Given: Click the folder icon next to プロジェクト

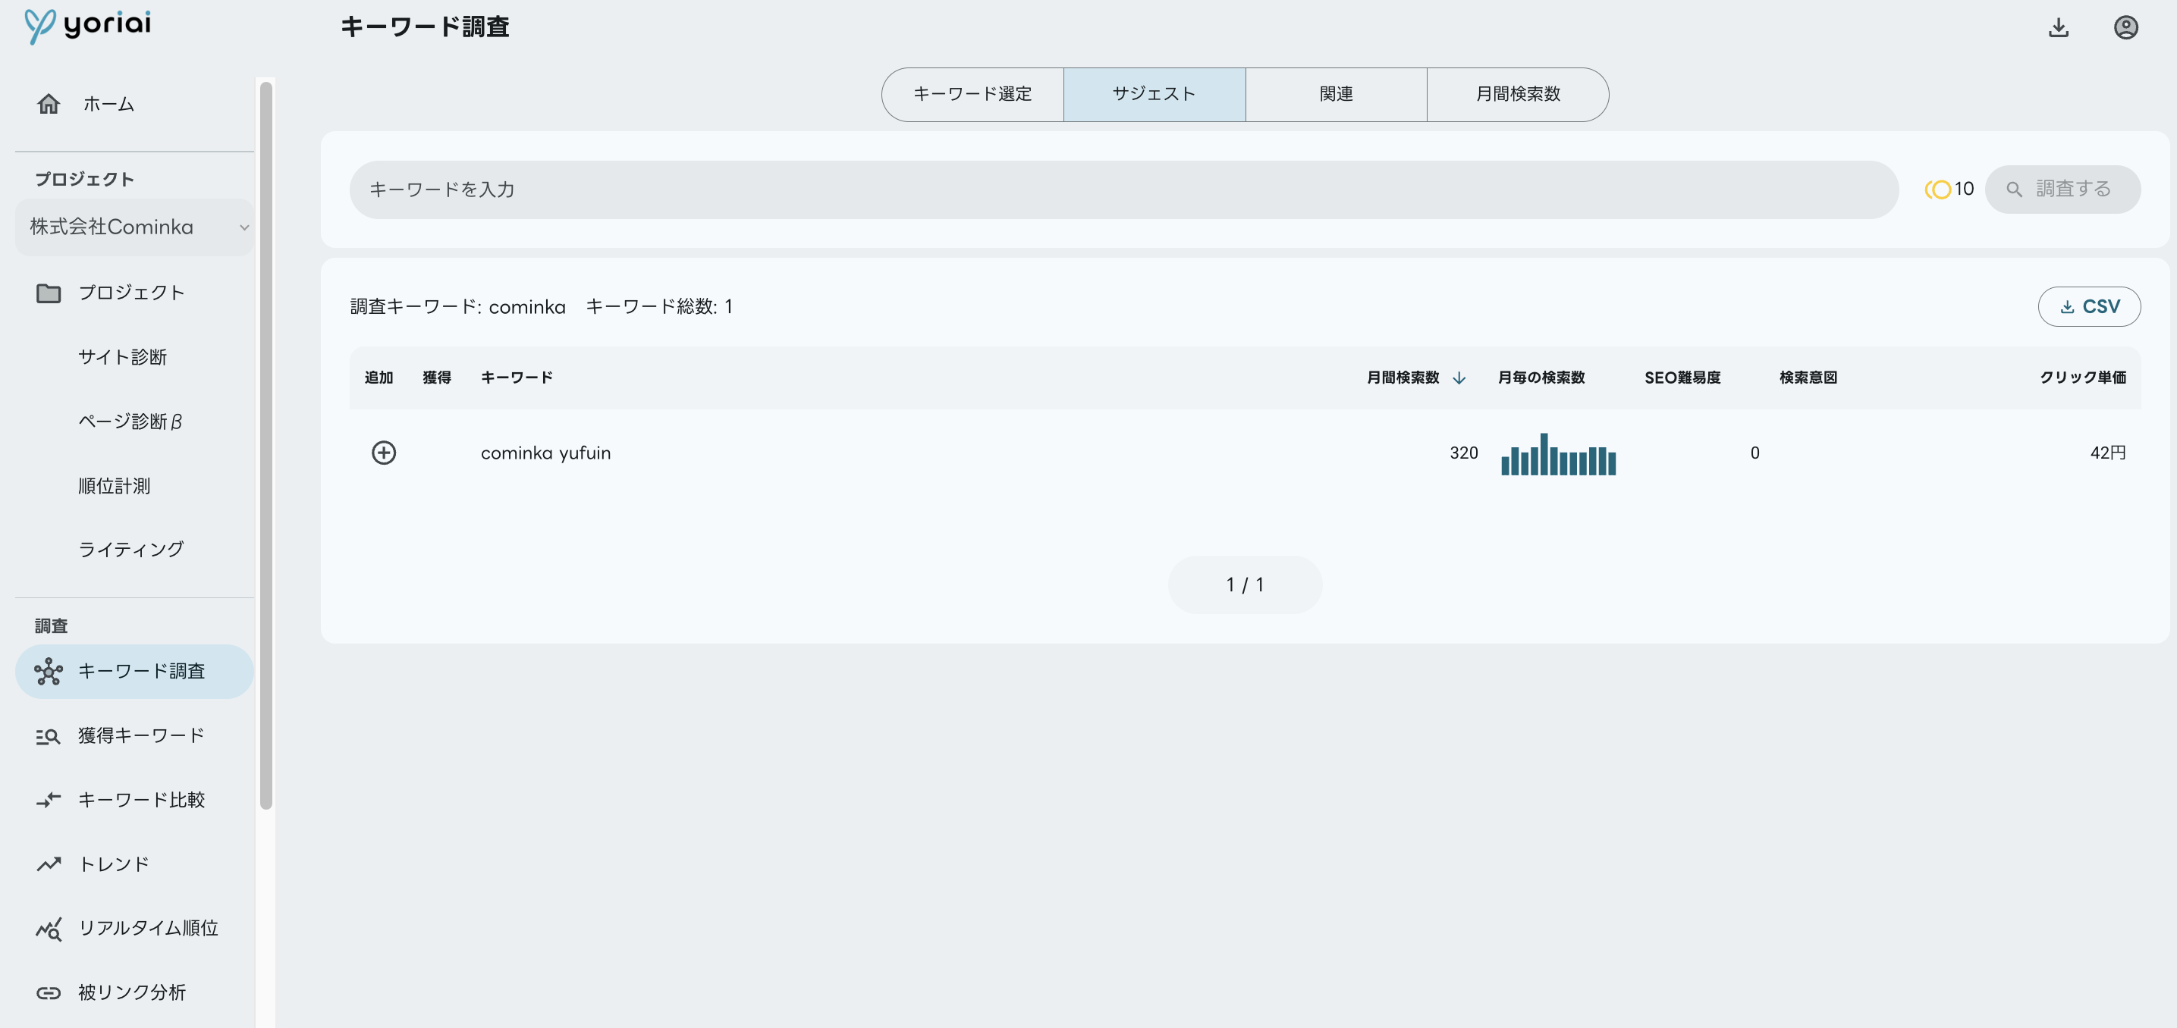Looking at the screenshot, I should pos(49,293).
